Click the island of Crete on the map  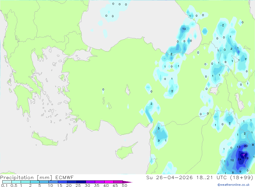[x=45, y=139]
